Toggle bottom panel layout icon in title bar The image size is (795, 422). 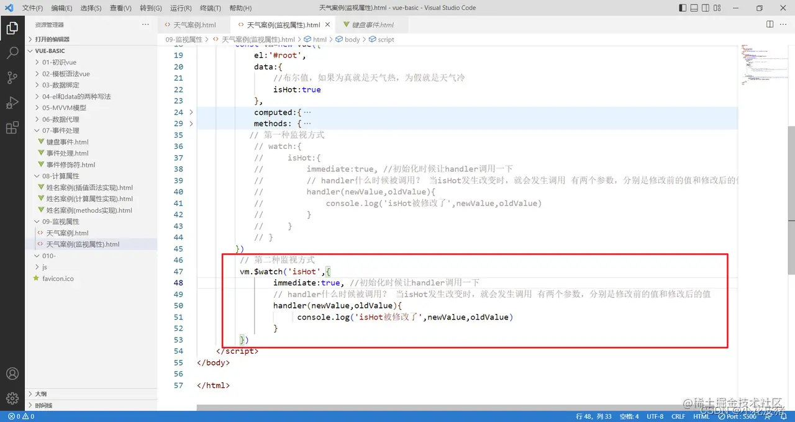694,8
